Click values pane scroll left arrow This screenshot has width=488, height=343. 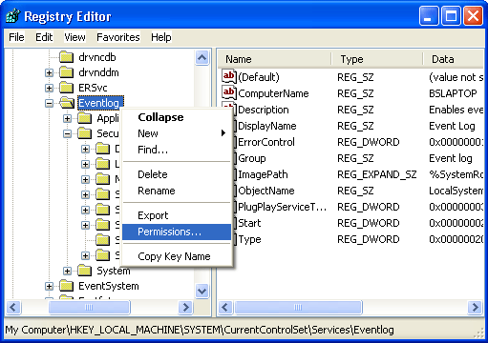click(225, 307)
